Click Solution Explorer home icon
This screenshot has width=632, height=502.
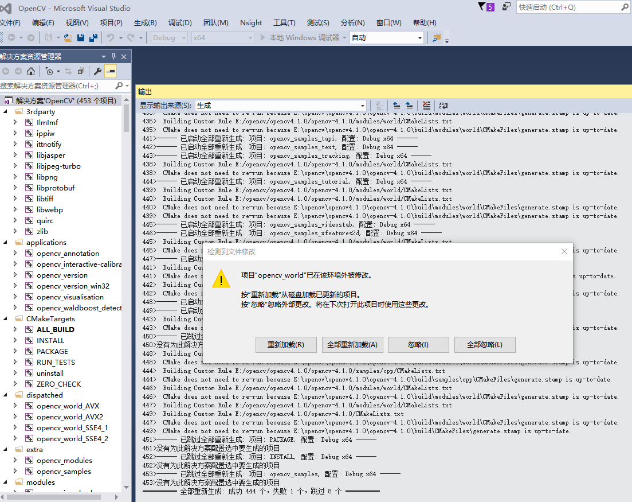tap(30, 71)
